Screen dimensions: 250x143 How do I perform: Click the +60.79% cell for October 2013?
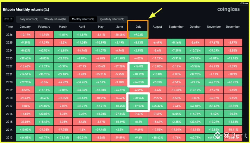pos(195,138)
